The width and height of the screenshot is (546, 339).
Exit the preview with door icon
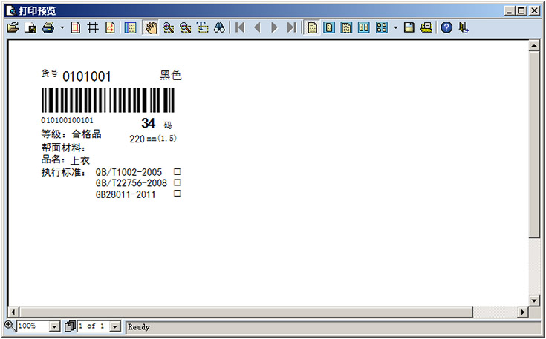tap(464, 27)
